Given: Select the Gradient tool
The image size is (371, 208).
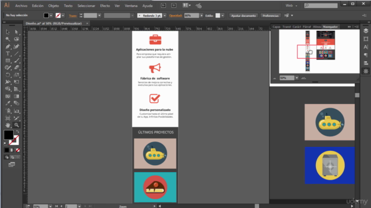Looking at the screenshot, I should pyautogui.click(x=16, y=96).
